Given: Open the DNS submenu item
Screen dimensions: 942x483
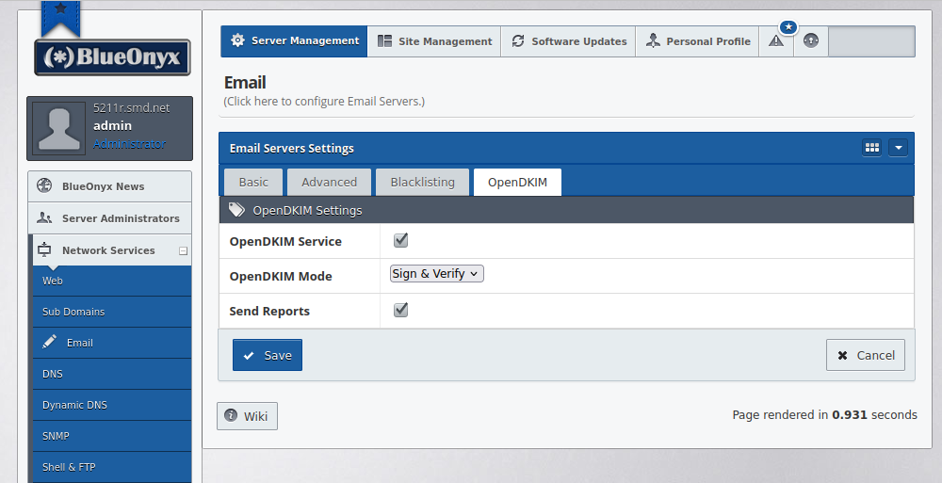Looking at the screenshot, I should point(112,374).
